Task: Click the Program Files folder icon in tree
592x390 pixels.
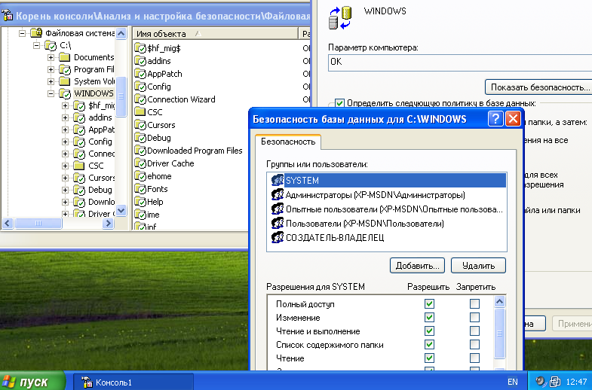Action: [x=65, y=69]
